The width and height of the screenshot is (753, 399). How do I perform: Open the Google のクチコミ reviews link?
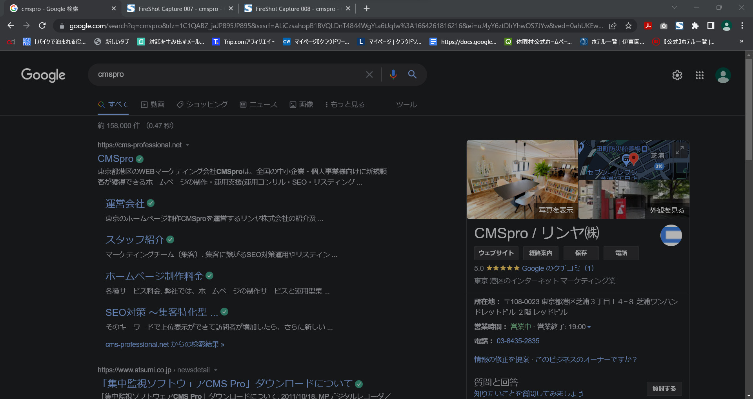tap(558, 268)
